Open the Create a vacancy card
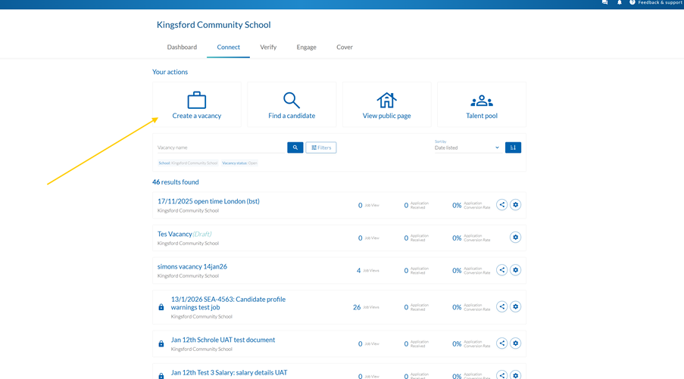Viewport: 684px width, 379px height. coord(197,104)
